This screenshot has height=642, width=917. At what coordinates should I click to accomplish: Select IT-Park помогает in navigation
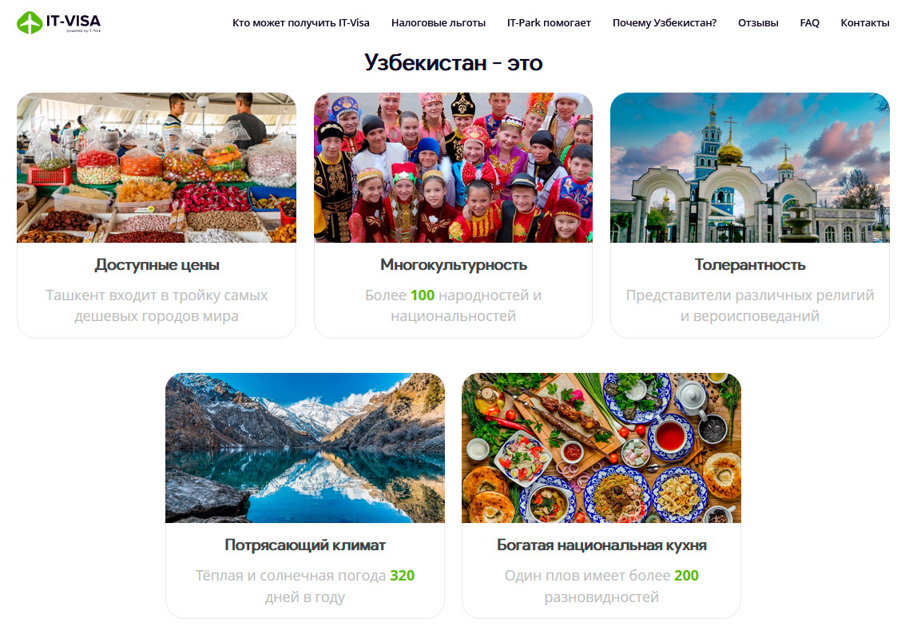pos(549,23)
